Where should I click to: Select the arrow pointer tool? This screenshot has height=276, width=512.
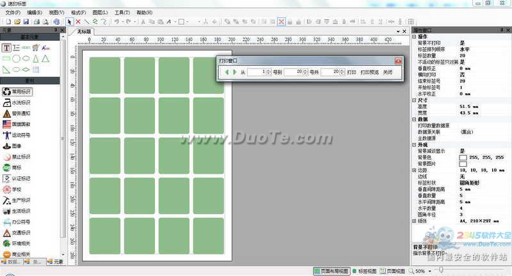coord(70,22)
